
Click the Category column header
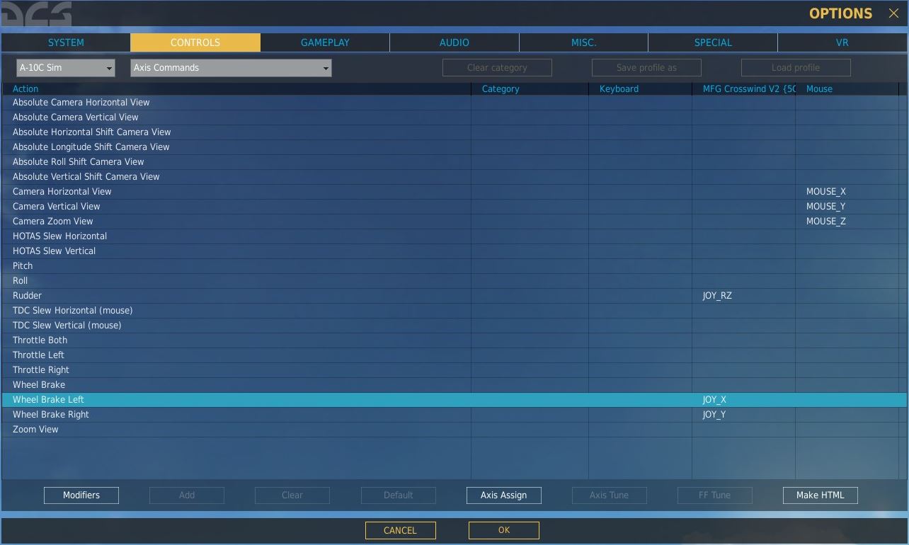[x=530, y=89]
